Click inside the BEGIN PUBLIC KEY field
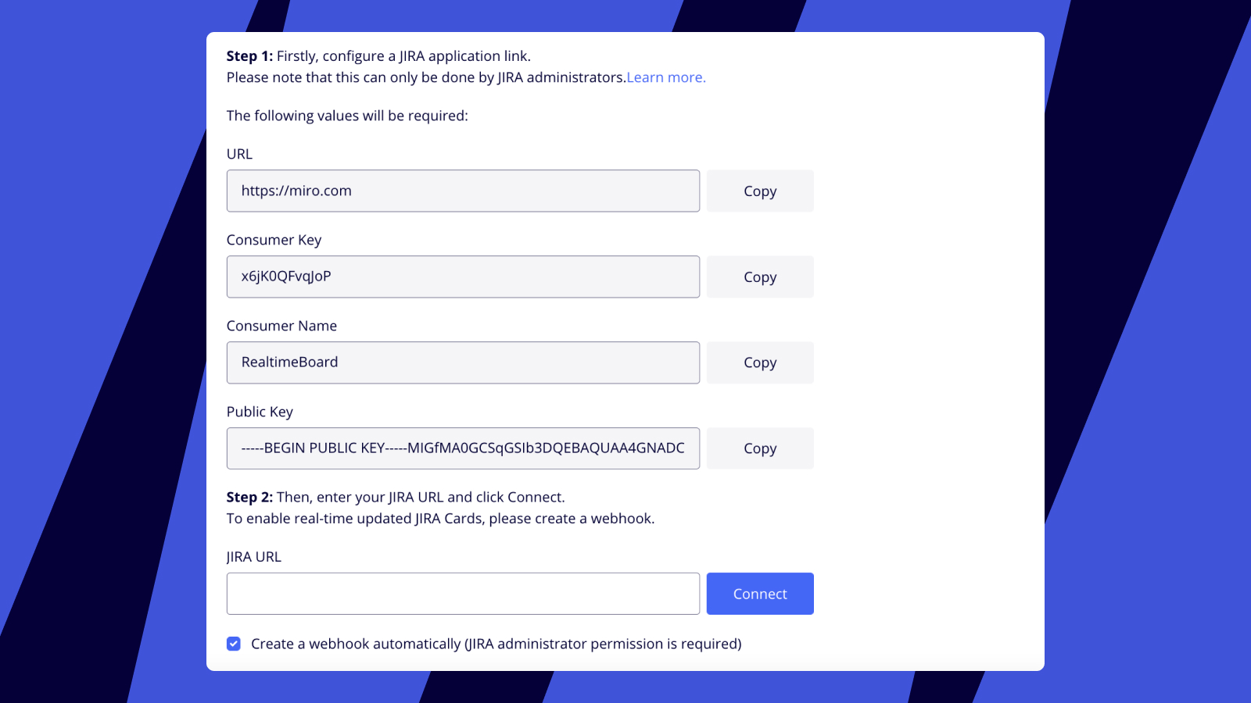Screen dimensions: 1251x703 coord(463,448)
